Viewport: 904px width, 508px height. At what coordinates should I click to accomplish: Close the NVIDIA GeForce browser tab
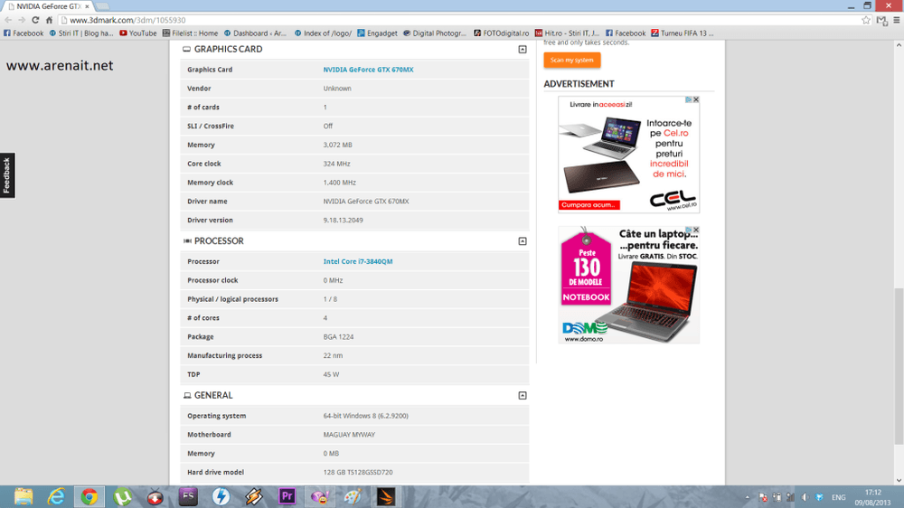[87, 6]
